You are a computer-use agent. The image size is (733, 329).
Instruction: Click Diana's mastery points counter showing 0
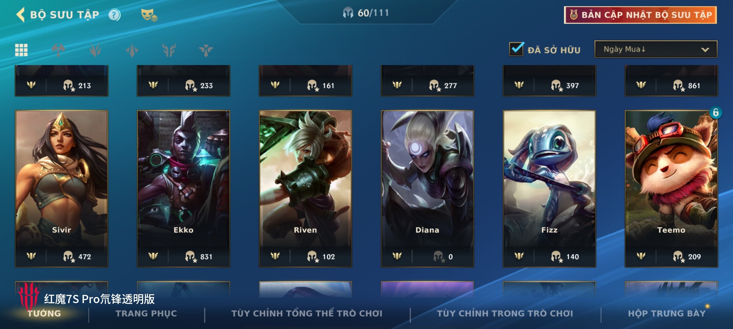[x=443, y=257]
